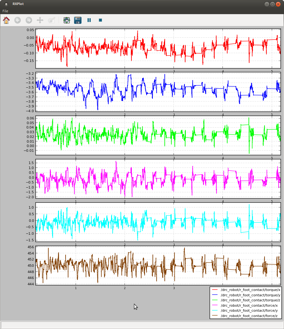Pause the live plotting
Screen dimensions: 284x329
click(89, 20)
